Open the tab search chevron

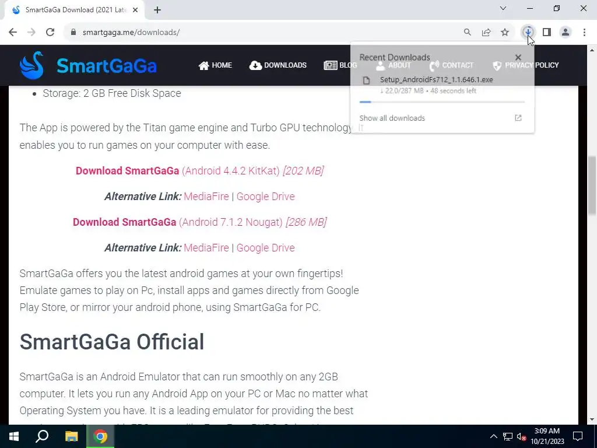[x=503, y=8]
